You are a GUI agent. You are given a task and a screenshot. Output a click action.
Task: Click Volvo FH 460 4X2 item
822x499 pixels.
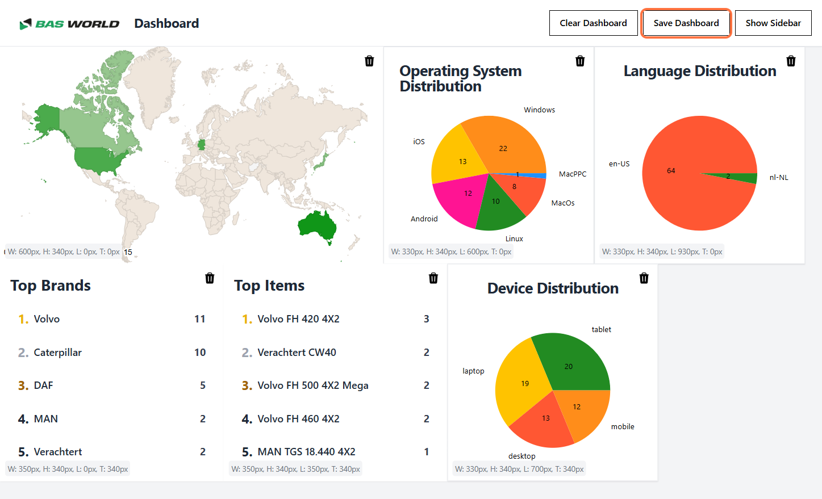coord(336,419)
